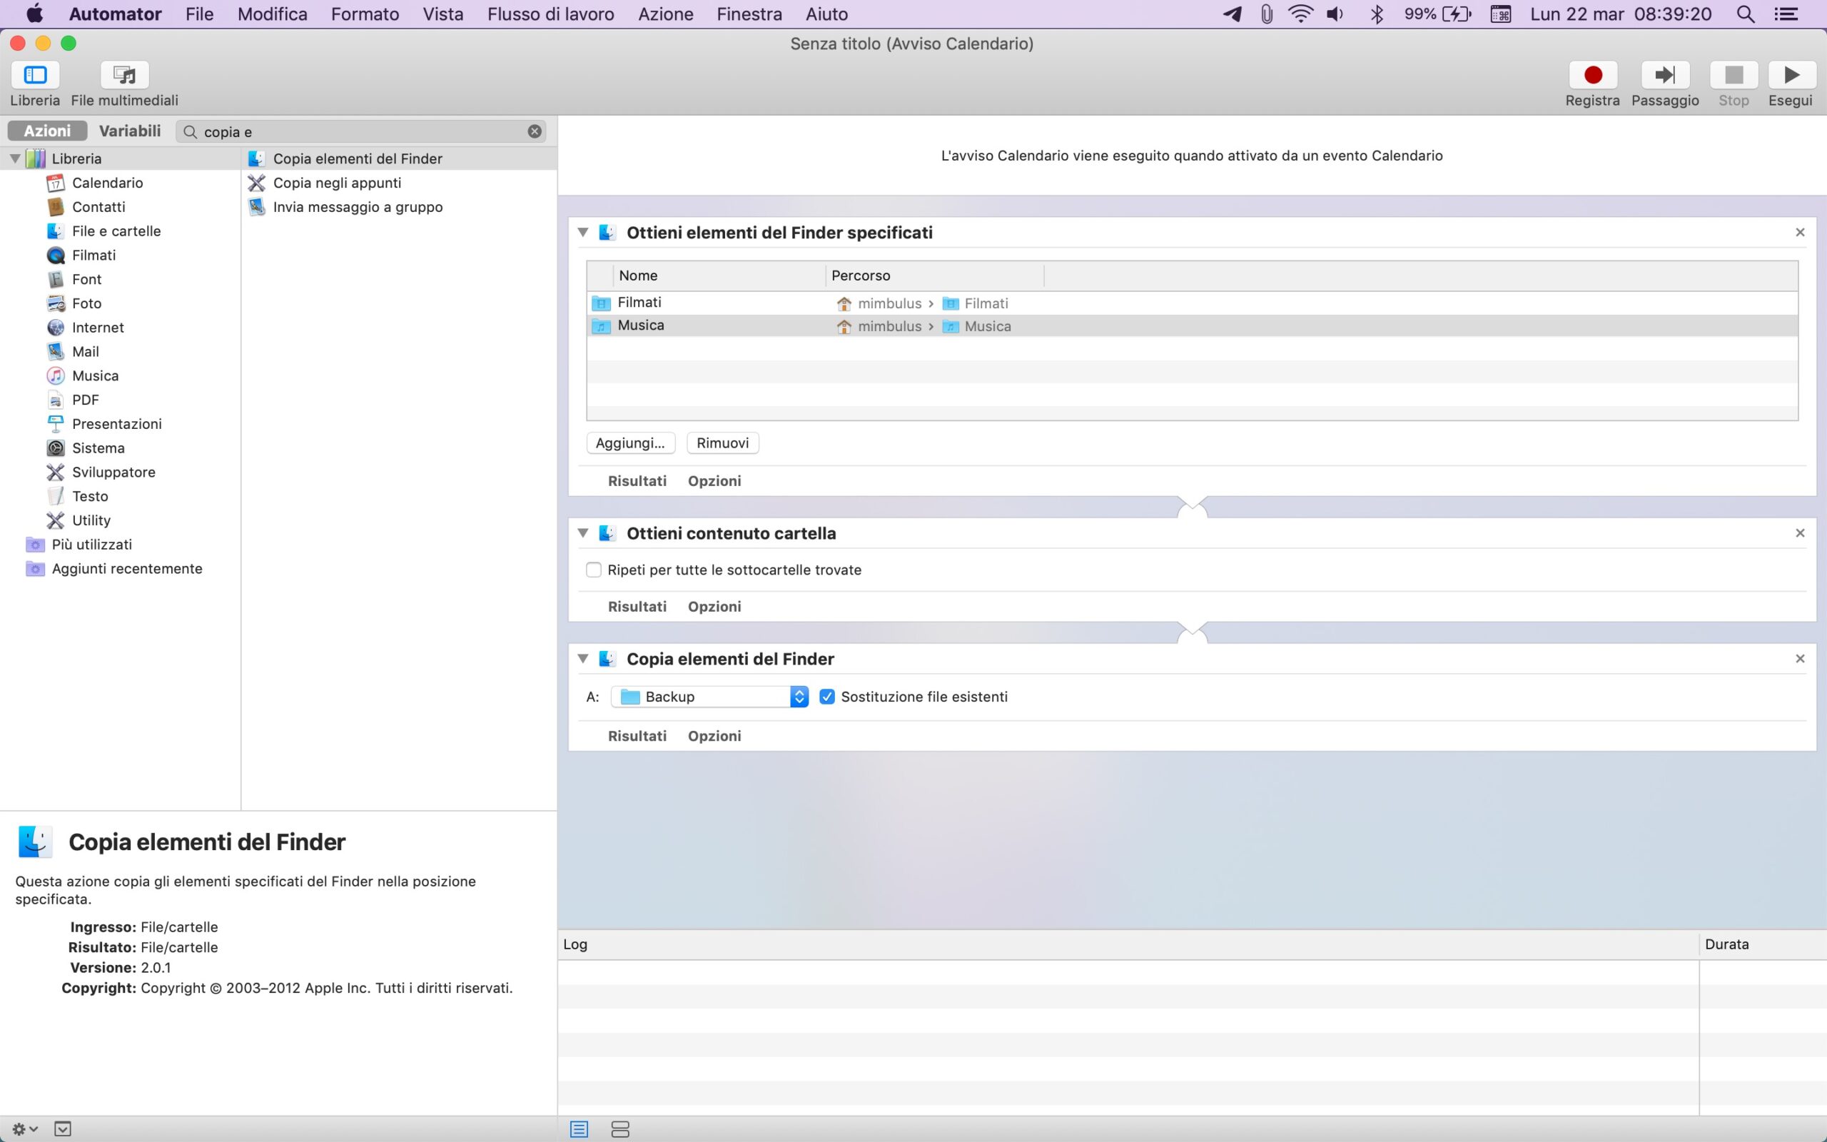
Task: Show the log view icon
Action: click(x=579, y=1129)
